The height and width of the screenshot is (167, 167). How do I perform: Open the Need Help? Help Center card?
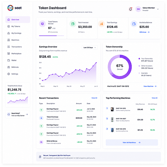click(x=18, y=114)
